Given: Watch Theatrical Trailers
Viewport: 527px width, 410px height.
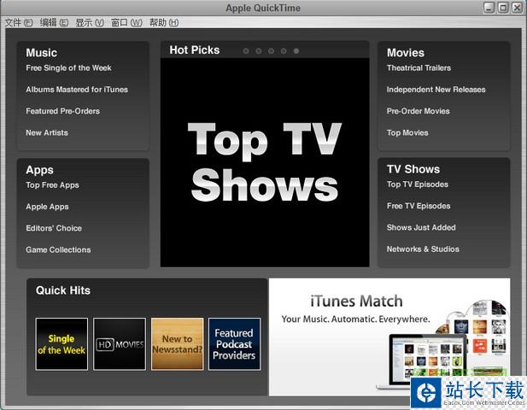Looking at the screenshot, I should [x=419, y=67].
